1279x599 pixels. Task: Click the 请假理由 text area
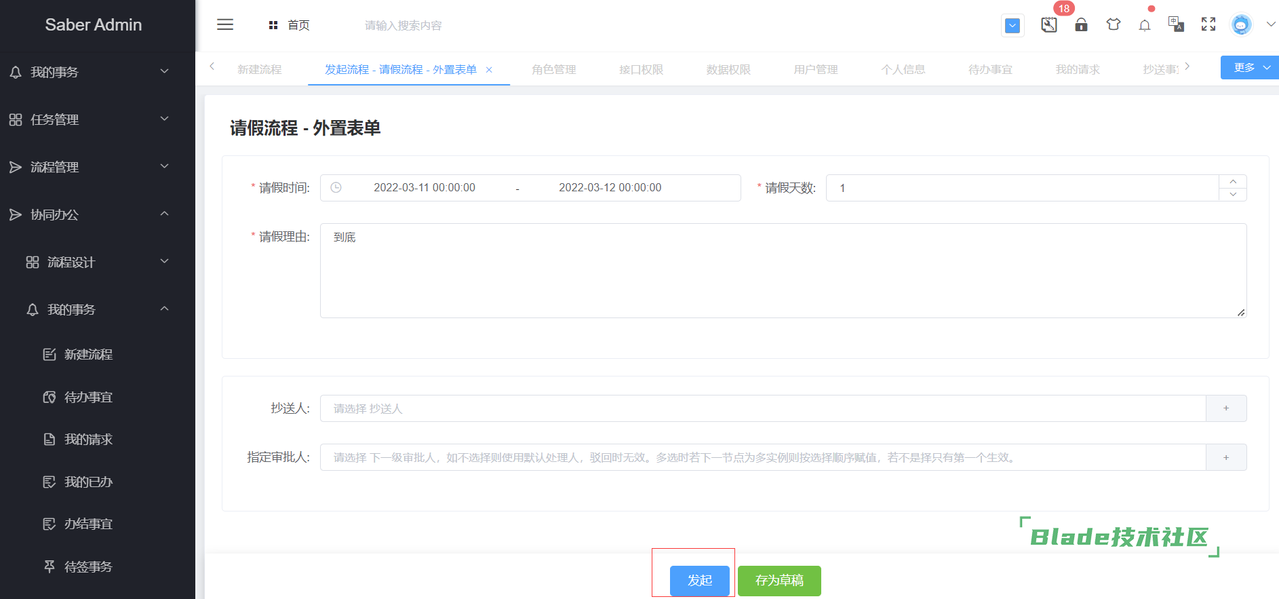(783, 271)
